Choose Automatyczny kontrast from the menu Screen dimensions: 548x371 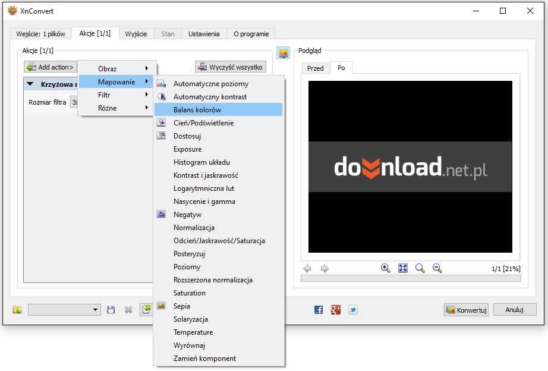219,97
